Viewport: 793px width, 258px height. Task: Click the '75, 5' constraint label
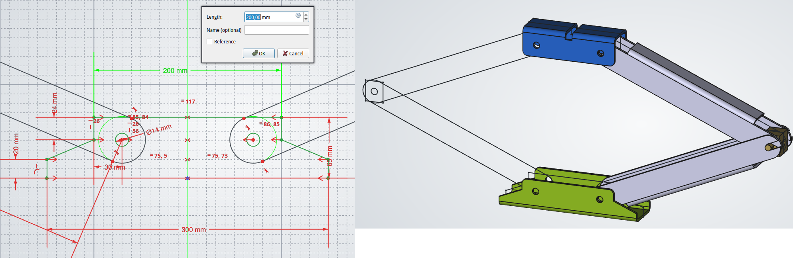(159, 156)
